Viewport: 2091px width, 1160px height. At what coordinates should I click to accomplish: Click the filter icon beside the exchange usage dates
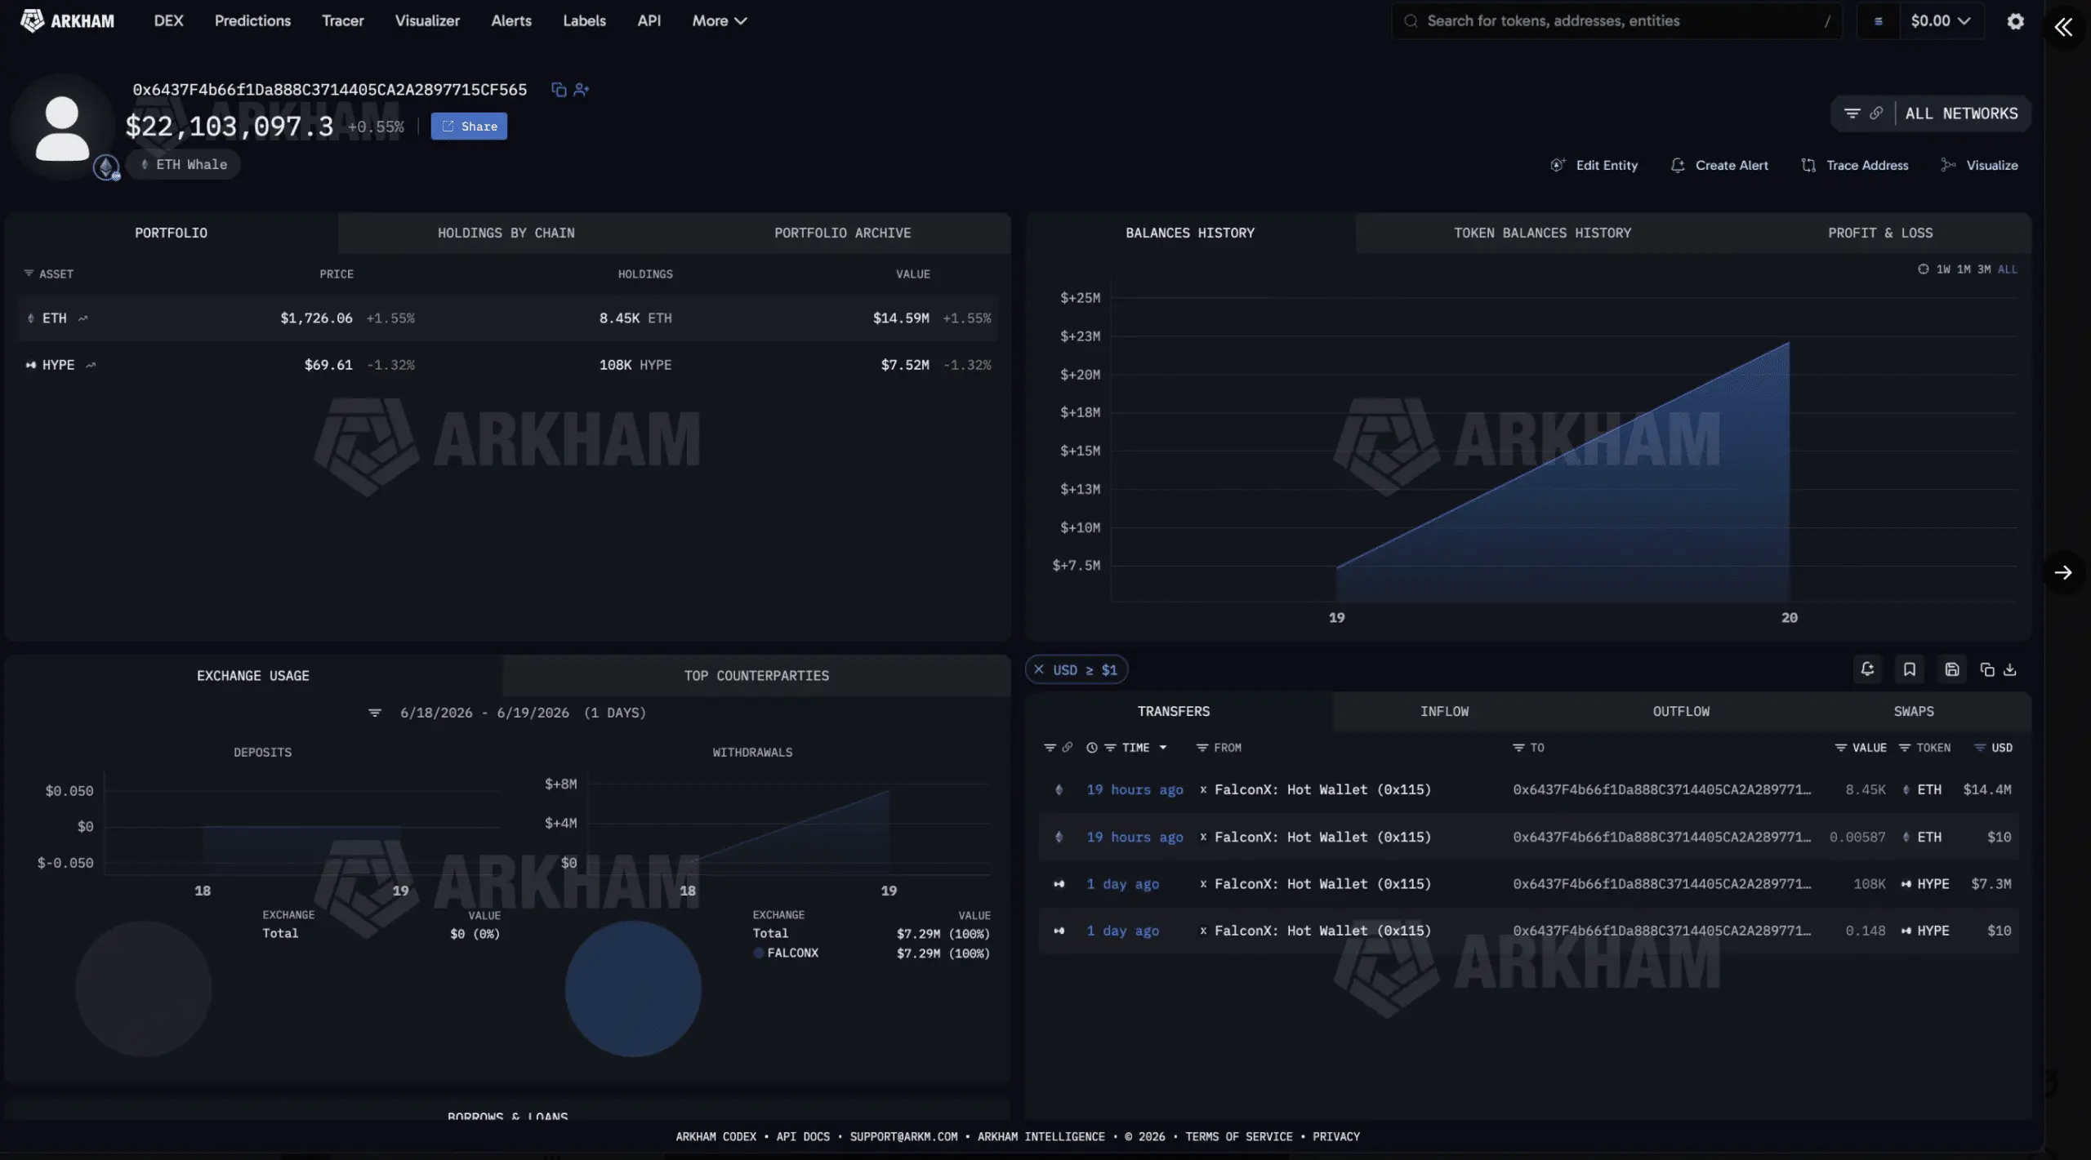(375, 713)
